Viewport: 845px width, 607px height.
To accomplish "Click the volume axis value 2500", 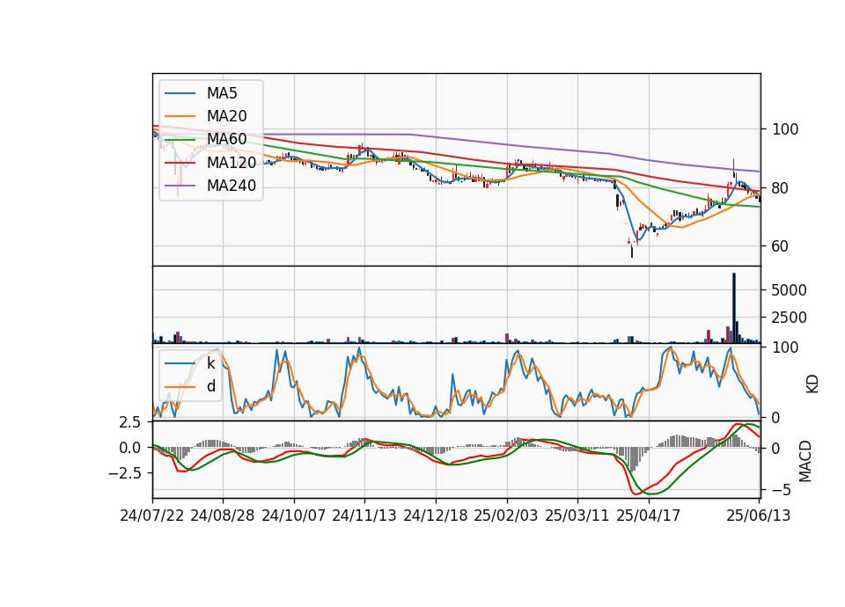I will [x=789, y=318].
